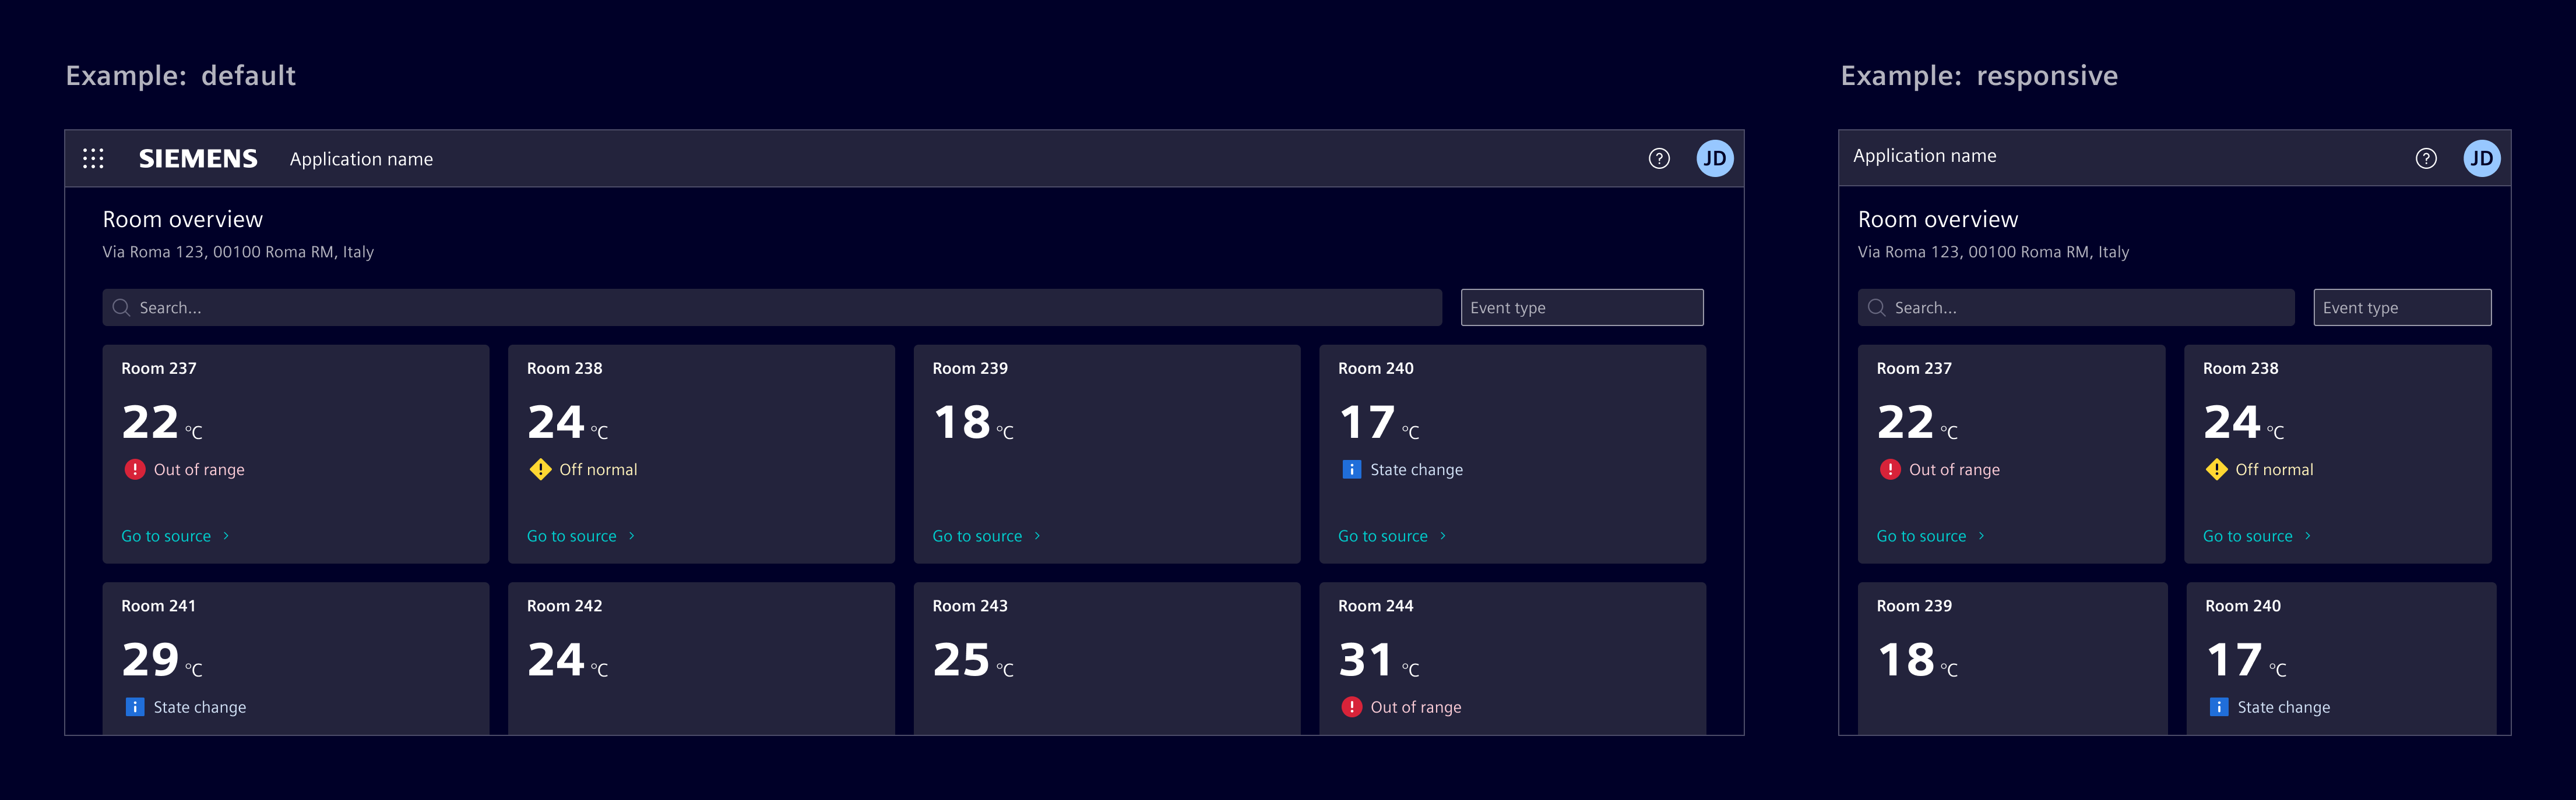Open Event type filter in responsive example

pyautogui.click(x=2402, y=307)
